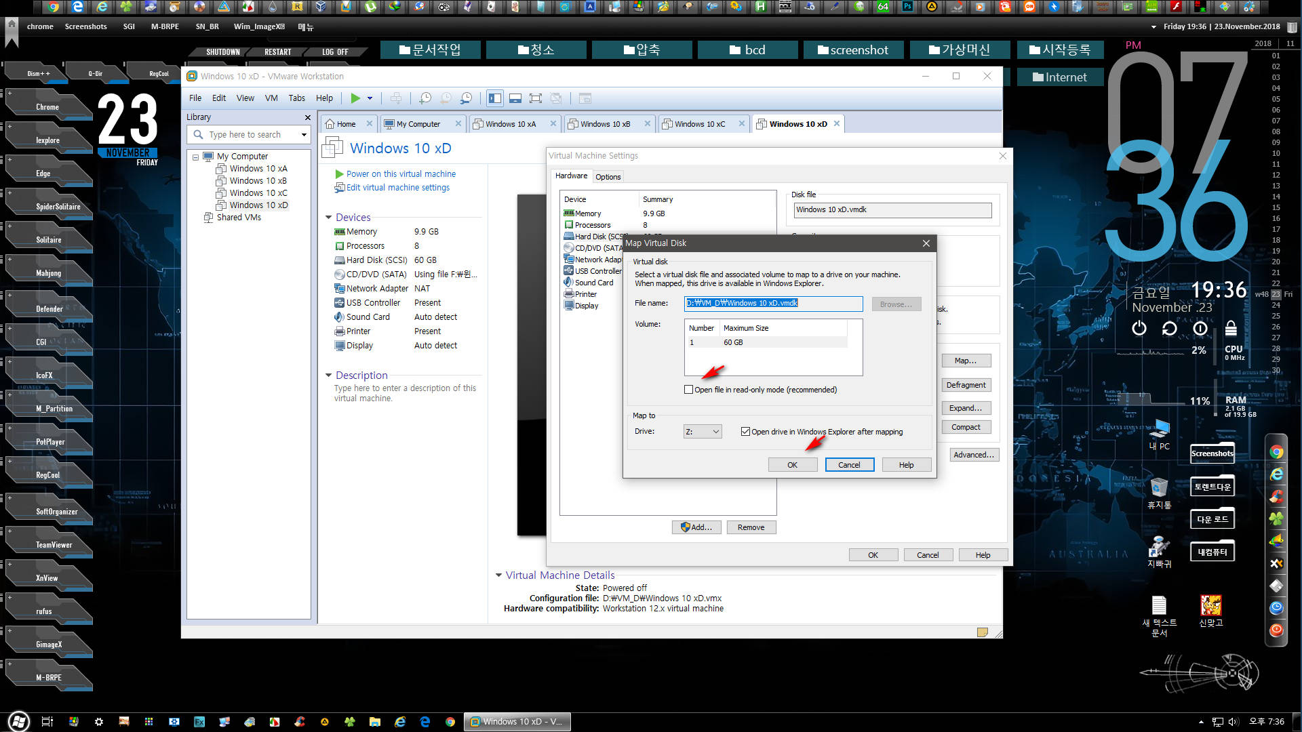The image size is (1302, 732).
Task: Click the power icon on desktop clock widget
Action: pyautogui.click(x=1139, y=329)
